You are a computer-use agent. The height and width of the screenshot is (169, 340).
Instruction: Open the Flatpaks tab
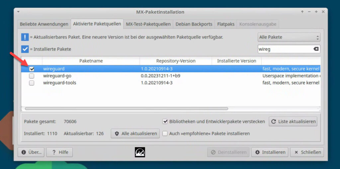coord(226,24)
